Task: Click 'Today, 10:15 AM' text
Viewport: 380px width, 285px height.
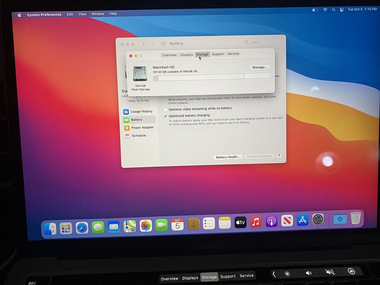Action: 138,101
